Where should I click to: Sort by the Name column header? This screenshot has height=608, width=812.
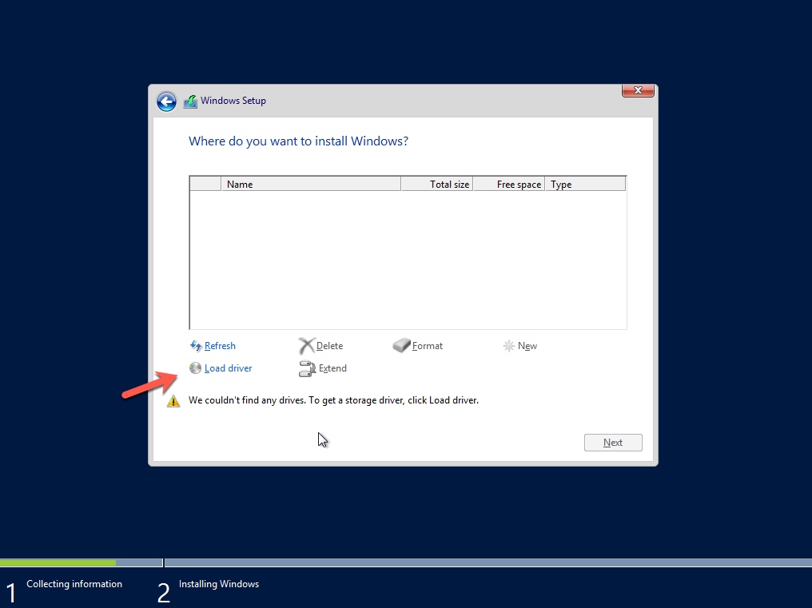pyautogui.click(x=311, y=184)
